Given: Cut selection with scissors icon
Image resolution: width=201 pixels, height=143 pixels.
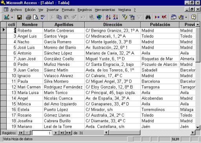Looking at the screenshot, I should tap(52, 17).
